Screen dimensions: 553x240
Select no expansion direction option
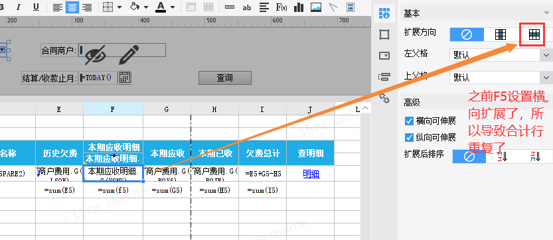click(x=467, y=34)
